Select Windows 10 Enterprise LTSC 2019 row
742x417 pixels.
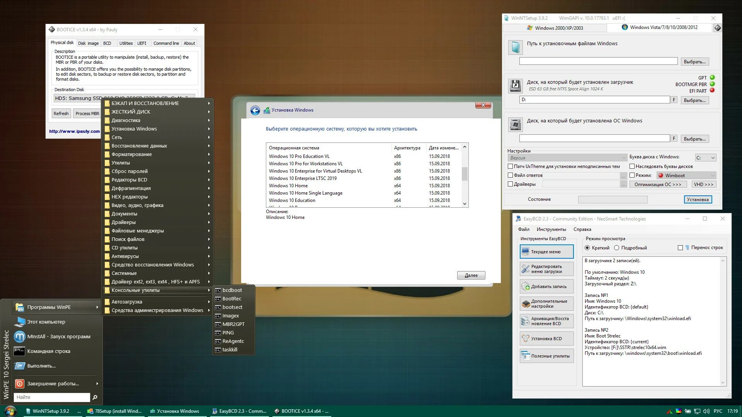tap(363, 178)
